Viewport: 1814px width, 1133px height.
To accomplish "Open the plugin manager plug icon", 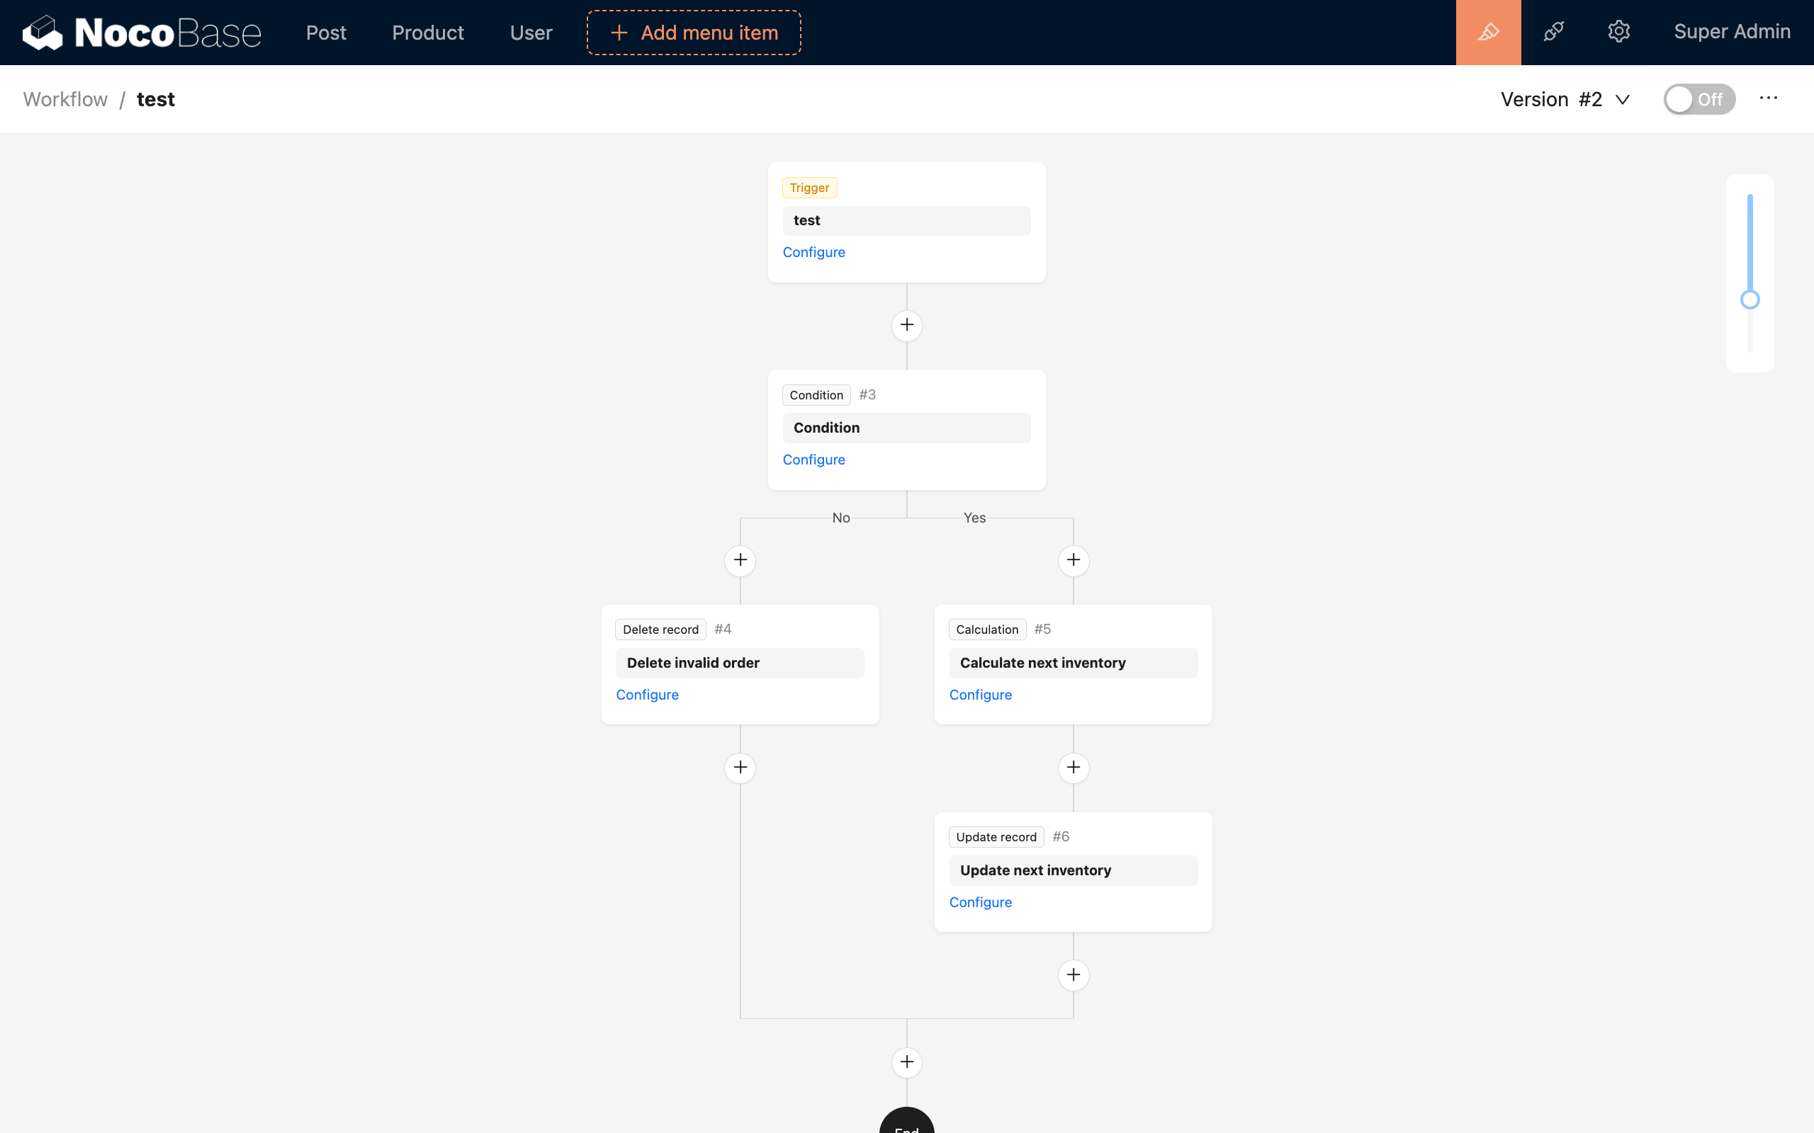I will click(1554, 33).
